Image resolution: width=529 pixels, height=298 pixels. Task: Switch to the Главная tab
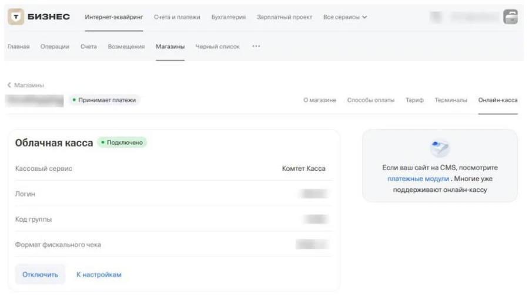click(18, 47)
